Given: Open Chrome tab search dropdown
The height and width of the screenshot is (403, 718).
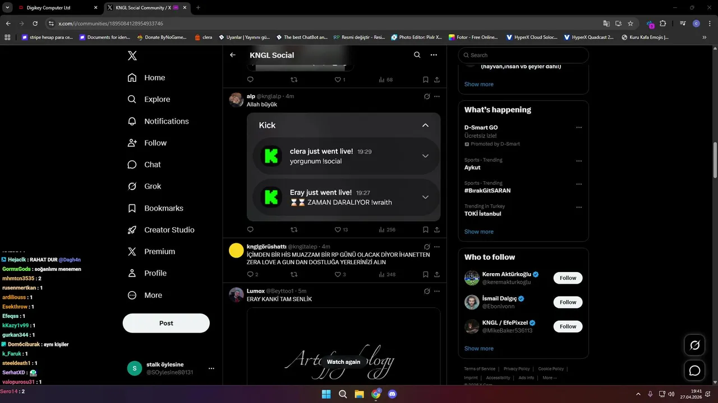Looking at the screenshot, I should (7, 8).
